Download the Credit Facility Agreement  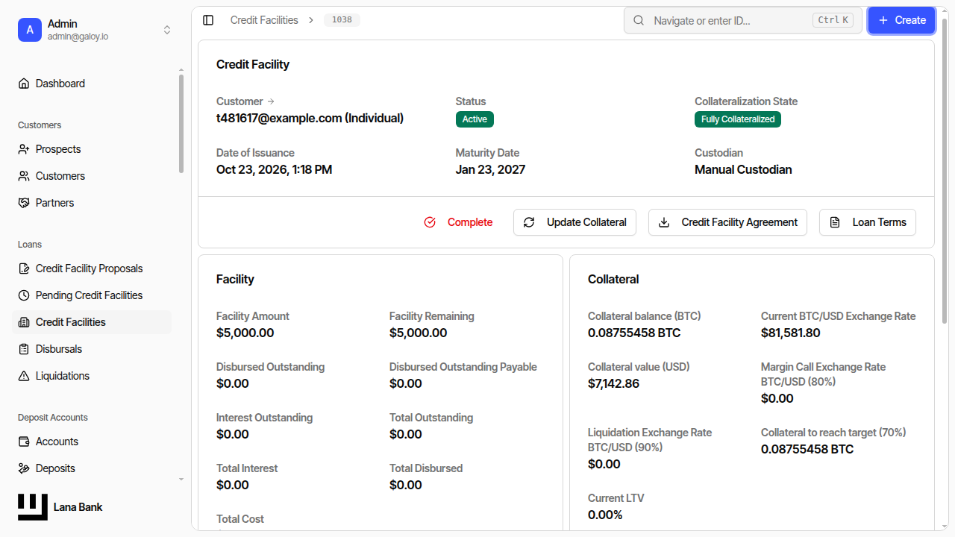click(x=727, y=222)
